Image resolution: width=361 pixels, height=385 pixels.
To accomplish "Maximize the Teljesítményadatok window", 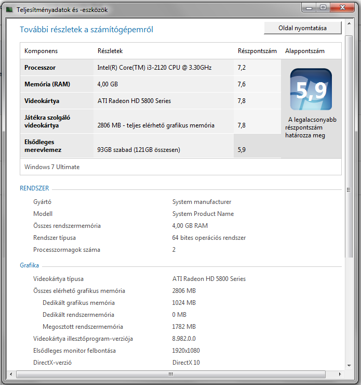I will tap(323, 8).
